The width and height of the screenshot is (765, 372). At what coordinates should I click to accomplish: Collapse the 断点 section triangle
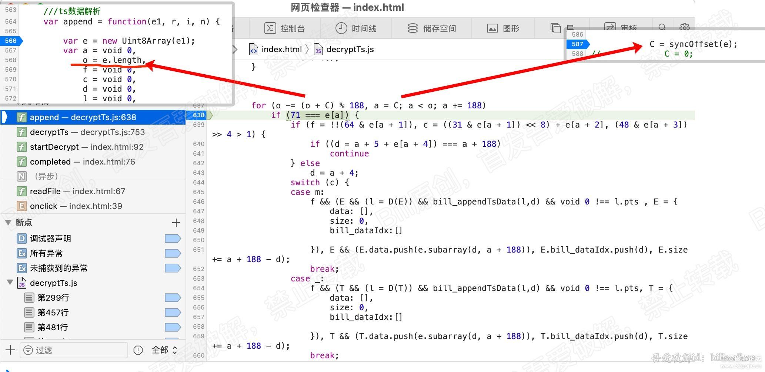tap(8, 222)
